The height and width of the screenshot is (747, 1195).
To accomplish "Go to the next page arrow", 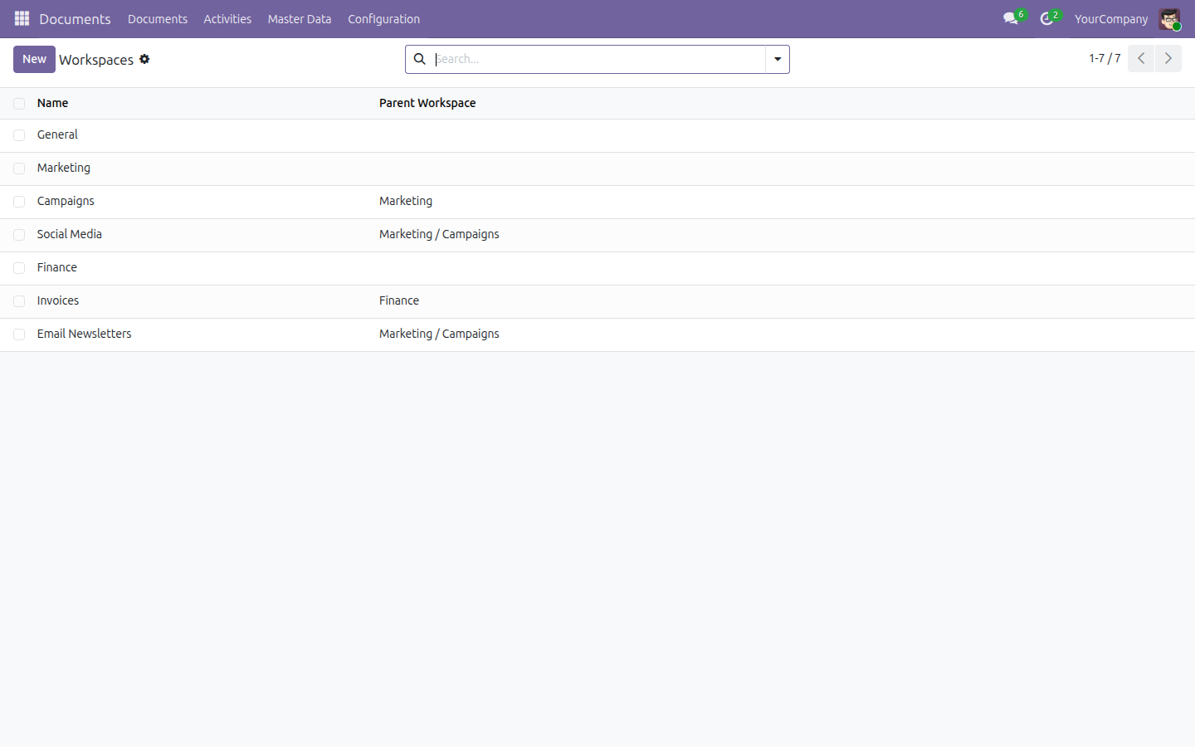I will 1168,58.
